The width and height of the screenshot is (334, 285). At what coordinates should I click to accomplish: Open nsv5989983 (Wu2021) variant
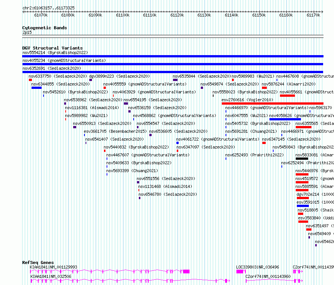(x=253, y=76)
